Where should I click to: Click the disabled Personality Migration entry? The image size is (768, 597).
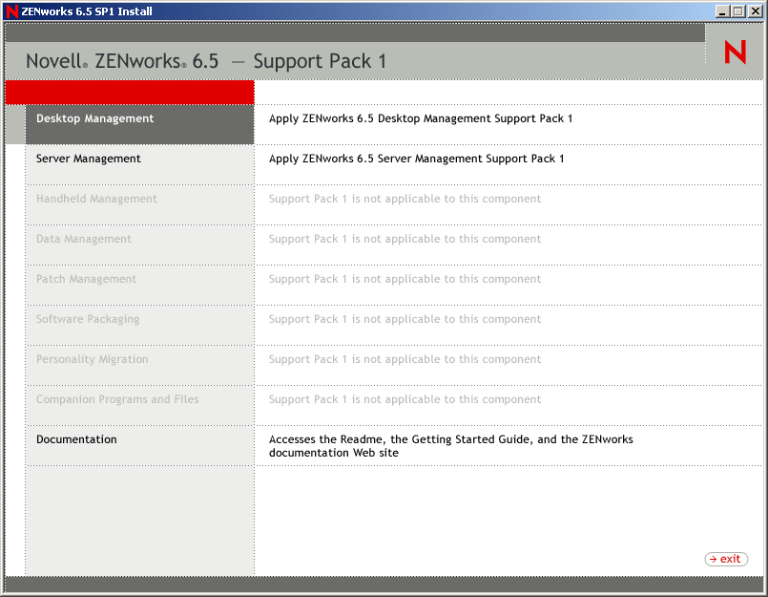(x=92, y=359)
